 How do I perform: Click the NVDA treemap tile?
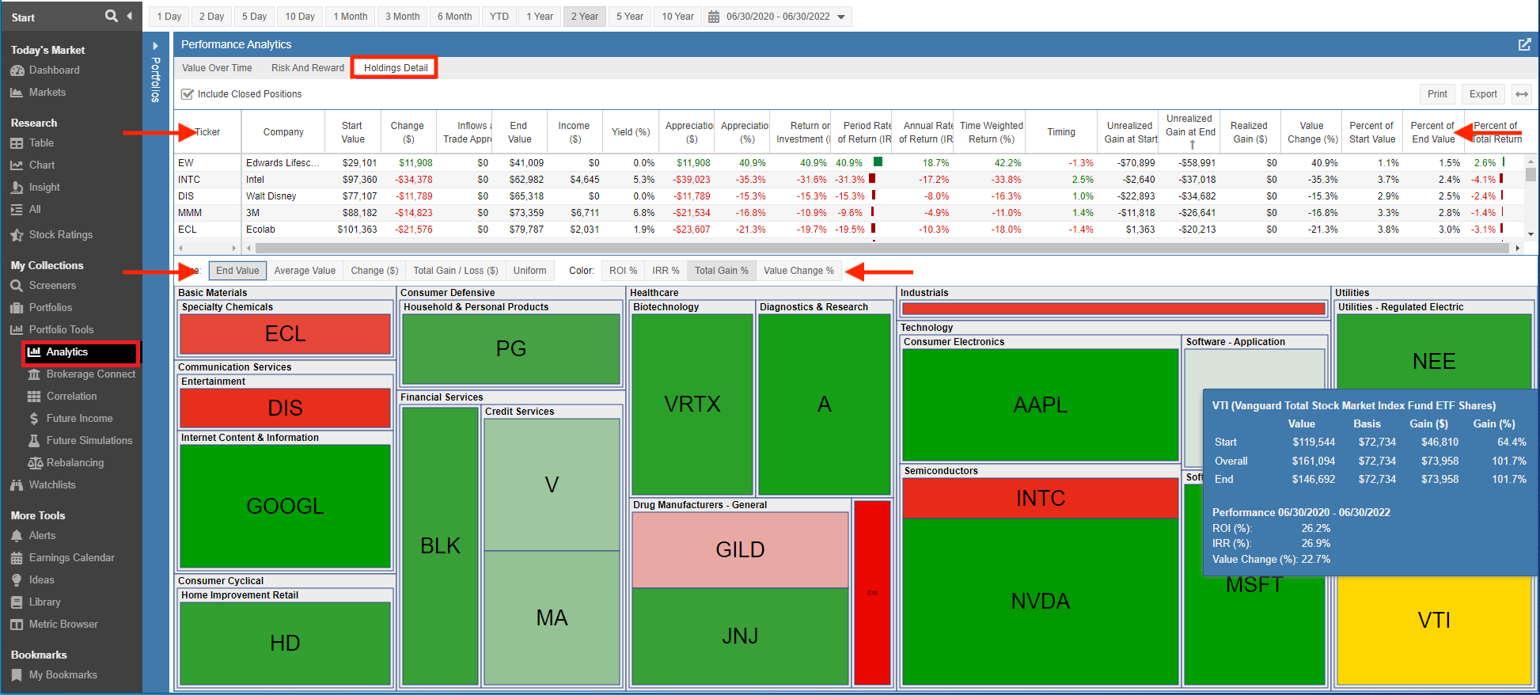pyautogui.click(x=1040, y=601)
